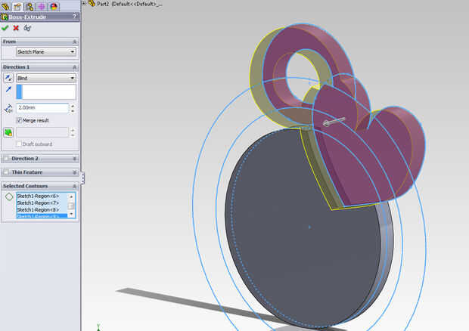Click the Part2 (Default<<Default>) label

[129, 5]
